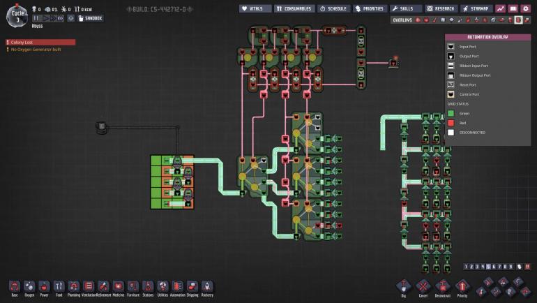Image resolution: width=537 pixels, height=303 pixels.
Task: Select the Deconstruct tool
Action: [x=442, y=287]
